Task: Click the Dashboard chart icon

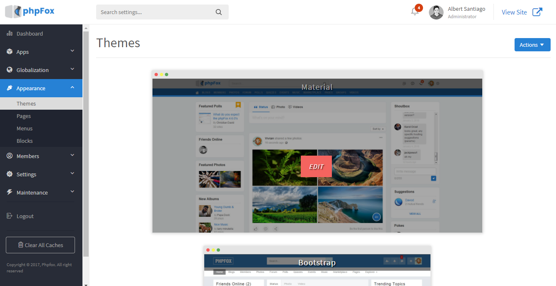Action: click(x=10, y=34)
